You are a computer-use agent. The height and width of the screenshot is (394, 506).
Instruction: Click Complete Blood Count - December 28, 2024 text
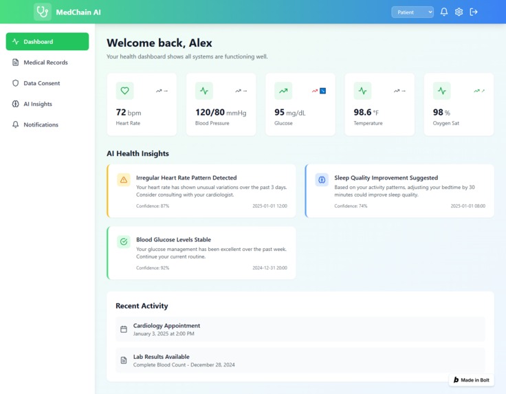point(184,364)
